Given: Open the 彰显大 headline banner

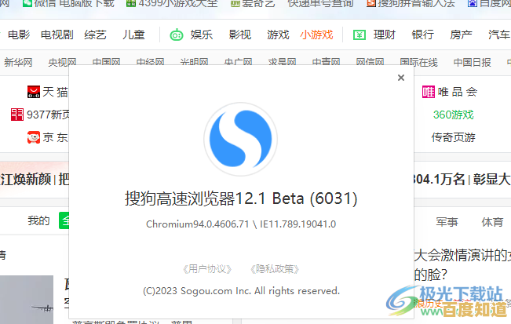Looking at the screenshot, I should [491, 180].
